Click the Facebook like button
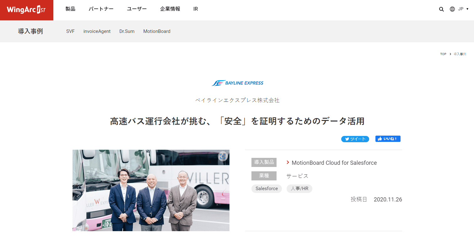The width and height of the screenshot is (474, 244). [x=388, y=139]
